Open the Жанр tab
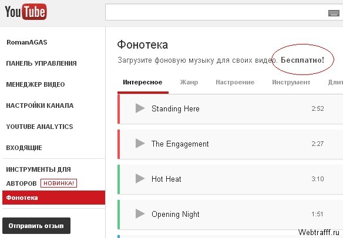The image size is (343, 238). pyautogui.click(x=189, y=82)
